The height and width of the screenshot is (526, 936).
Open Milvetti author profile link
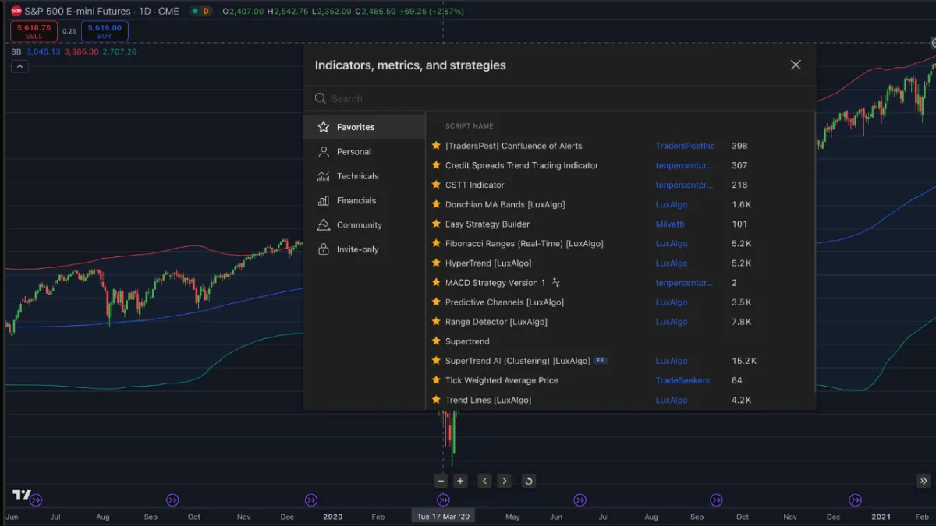tap(671, 224)
